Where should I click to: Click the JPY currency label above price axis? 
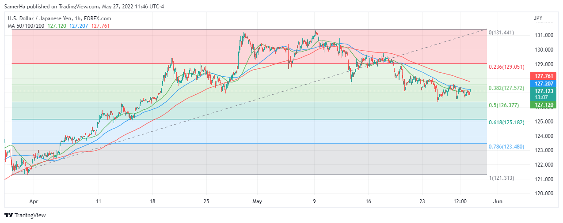pos(538,18)
